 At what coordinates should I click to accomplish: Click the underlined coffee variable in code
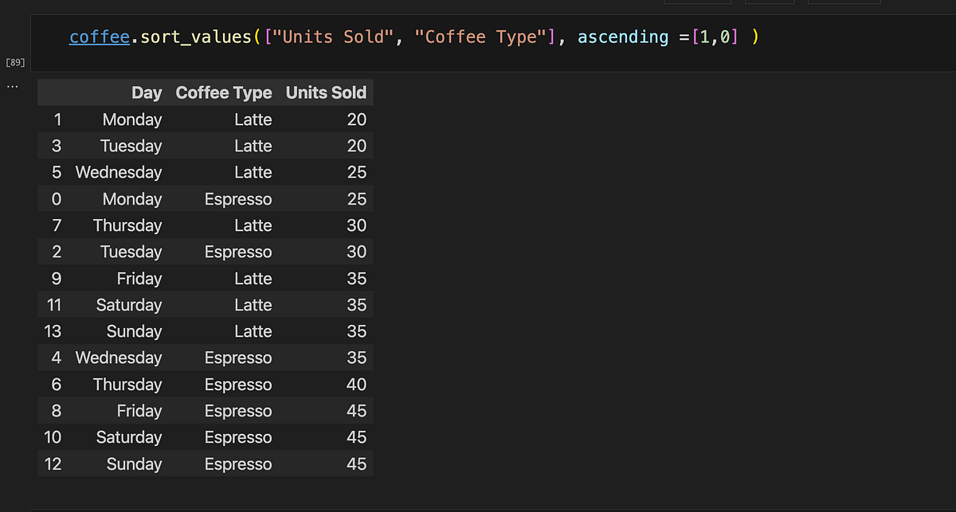pyautogui.click(x=99, y=37)
